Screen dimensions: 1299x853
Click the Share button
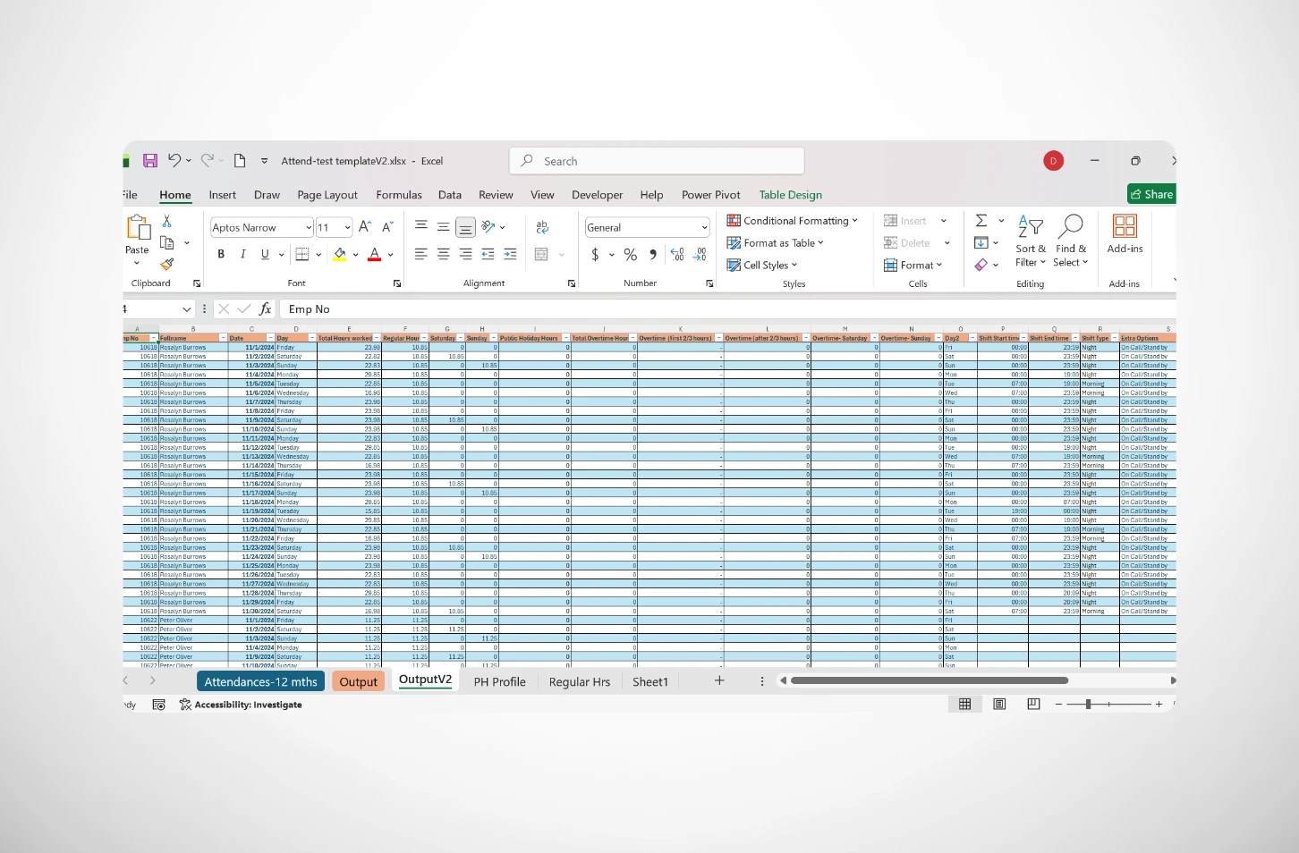click(x=1151, y=194)
